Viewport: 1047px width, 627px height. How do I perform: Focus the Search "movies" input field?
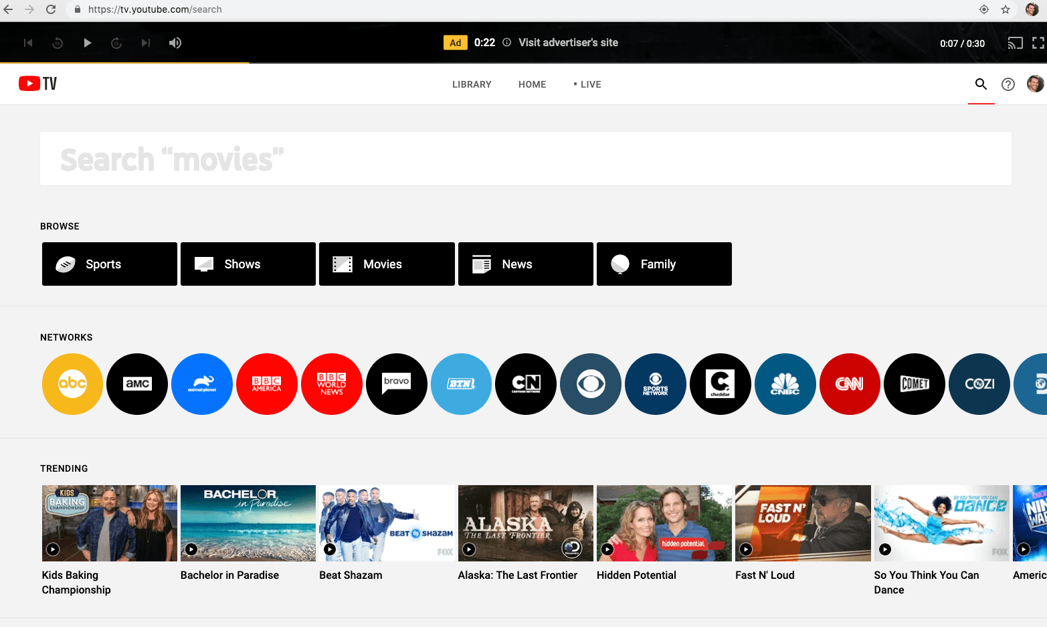pyautogui.click(x=525, y=159)
